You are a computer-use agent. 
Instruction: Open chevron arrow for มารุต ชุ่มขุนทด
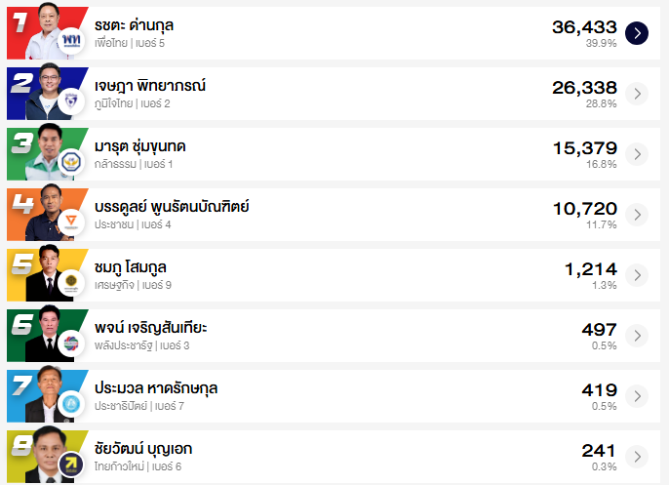pos(636,154)
